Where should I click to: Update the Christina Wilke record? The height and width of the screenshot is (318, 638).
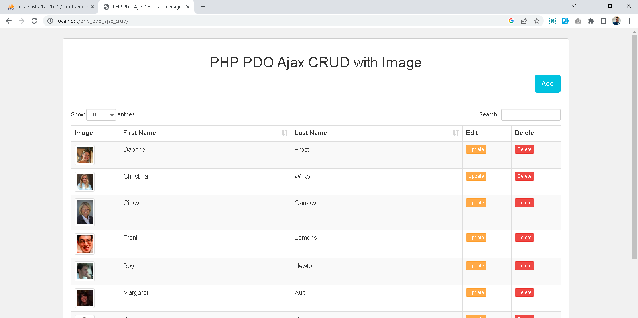pyautogui.click(x=476, y=176)
